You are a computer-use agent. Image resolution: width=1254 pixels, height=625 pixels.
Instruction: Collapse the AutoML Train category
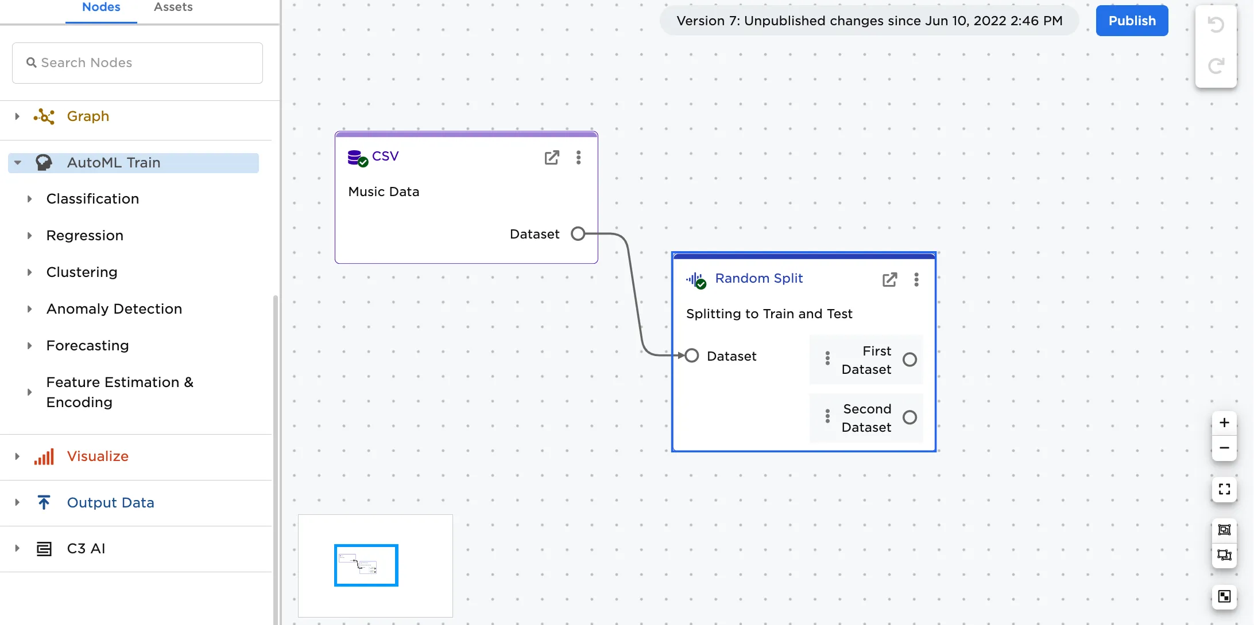tap(17, 162)
